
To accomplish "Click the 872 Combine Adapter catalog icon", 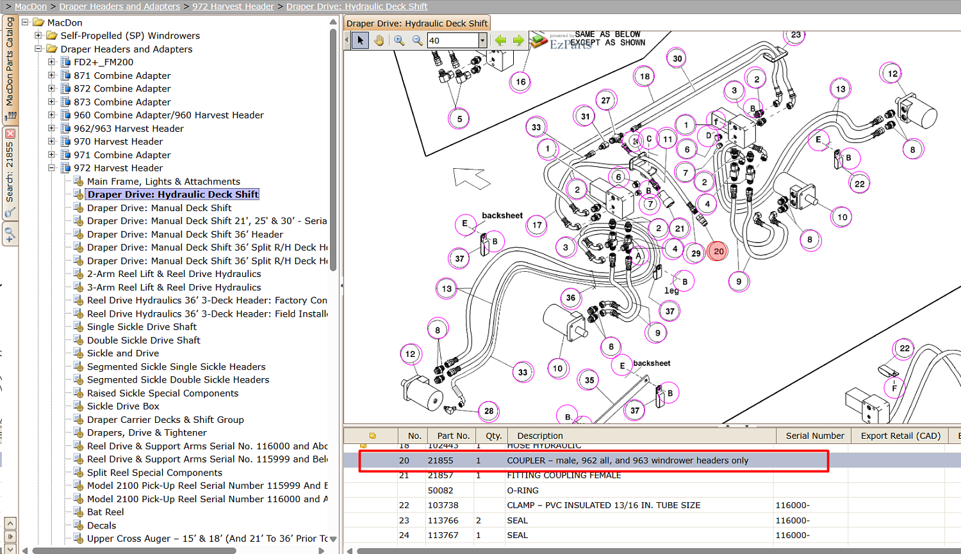I will coord(65,89).
